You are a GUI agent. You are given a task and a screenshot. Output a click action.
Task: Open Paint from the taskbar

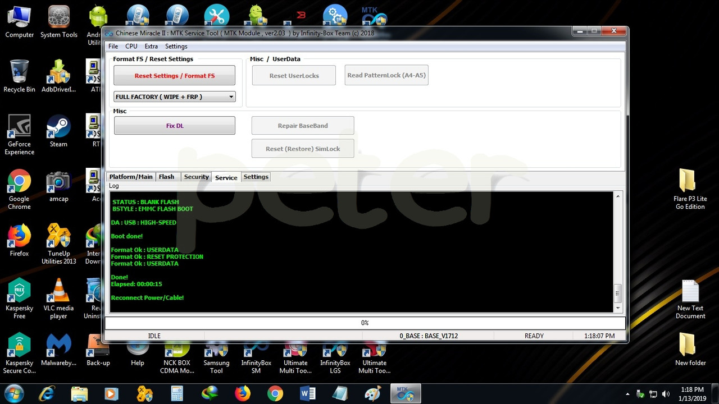click(373, 394)
